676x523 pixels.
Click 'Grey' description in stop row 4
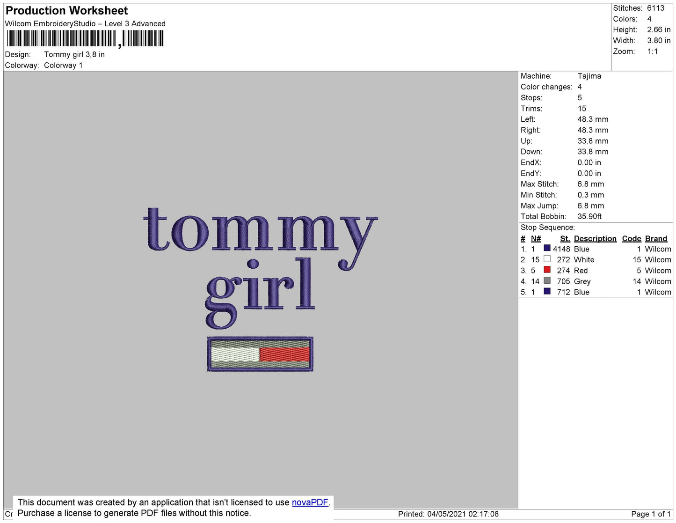582,281
